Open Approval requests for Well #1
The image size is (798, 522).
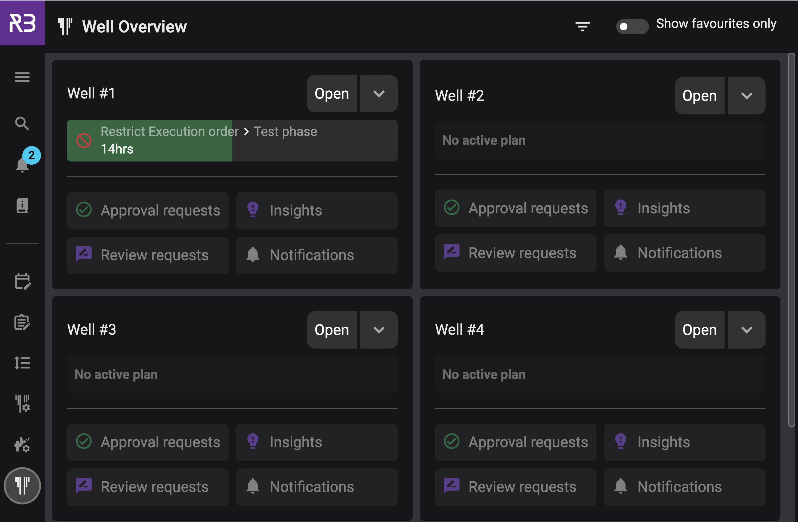pyautogui.click(x=147, y=210)
